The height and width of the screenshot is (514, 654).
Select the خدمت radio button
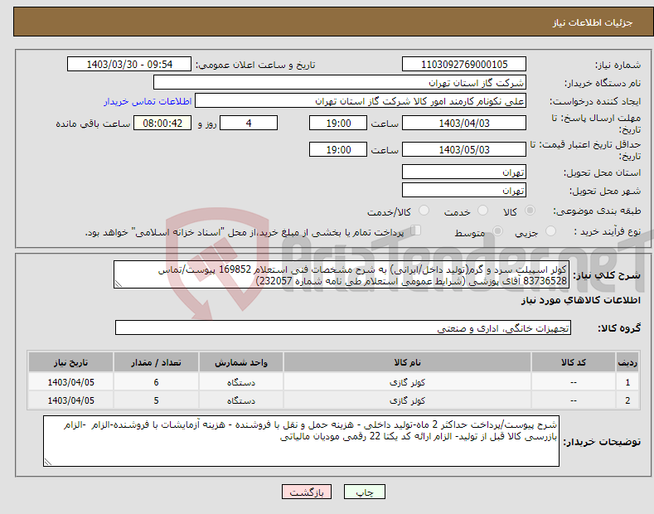pyautogui.click(x=482, y=211)
